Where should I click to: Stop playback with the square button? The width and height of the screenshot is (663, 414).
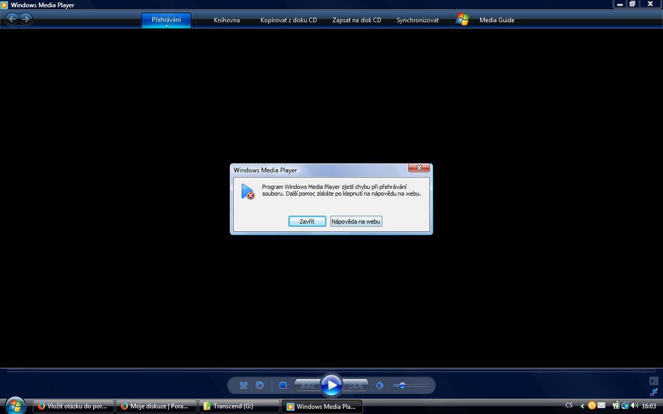pos(283,385)
